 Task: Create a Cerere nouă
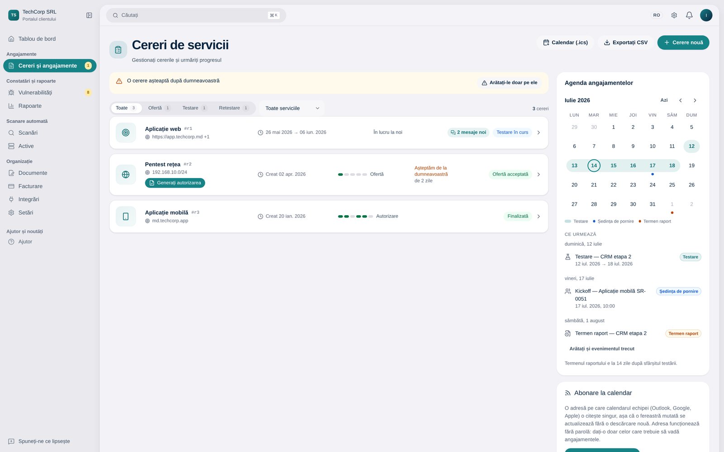coord(683,42)
